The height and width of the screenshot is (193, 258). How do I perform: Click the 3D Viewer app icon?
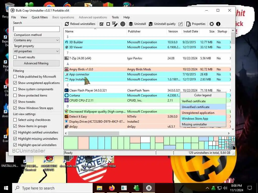tap(67, 47)
